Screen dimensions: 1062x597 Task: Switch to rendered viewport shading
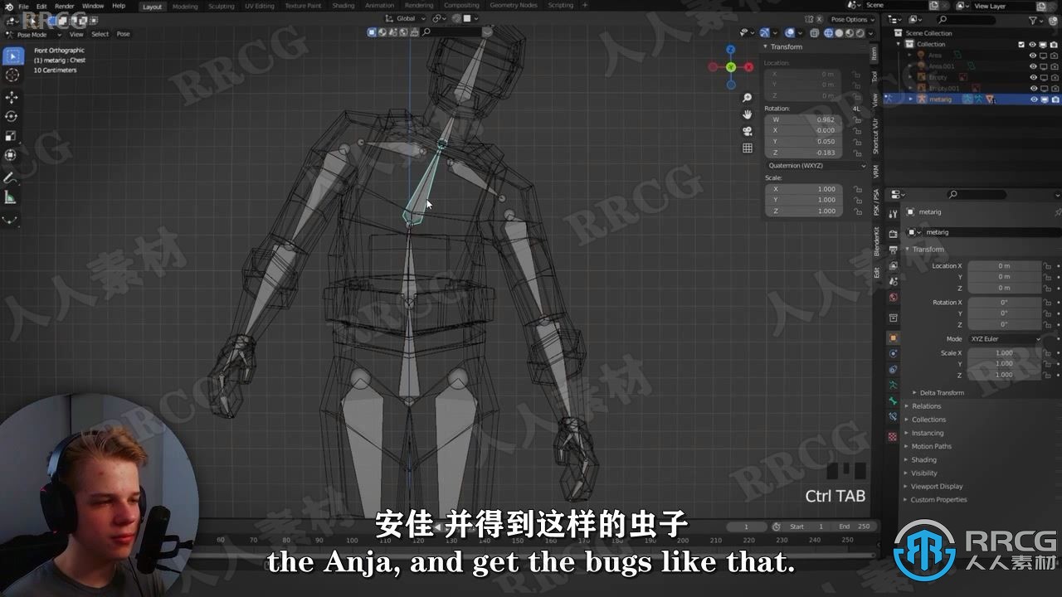[860, 33]
